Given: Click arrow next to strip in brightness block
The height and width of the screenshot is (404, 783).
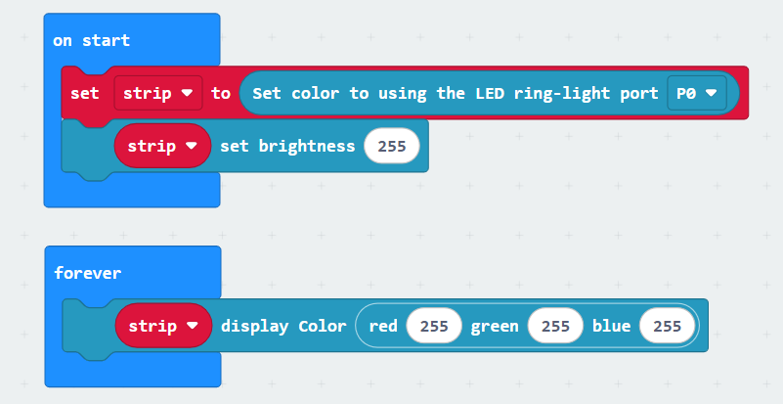Looking at the screenshot, I should pos(192,146).
